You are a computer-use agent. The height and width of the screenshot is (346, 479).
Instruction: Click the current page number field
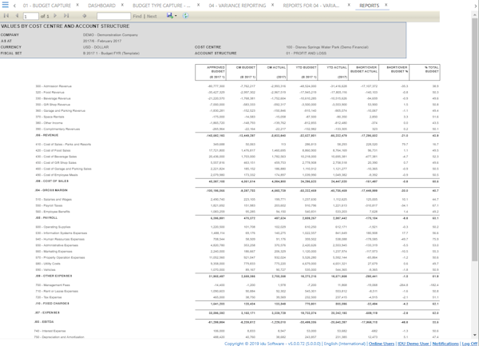(31, 16)
